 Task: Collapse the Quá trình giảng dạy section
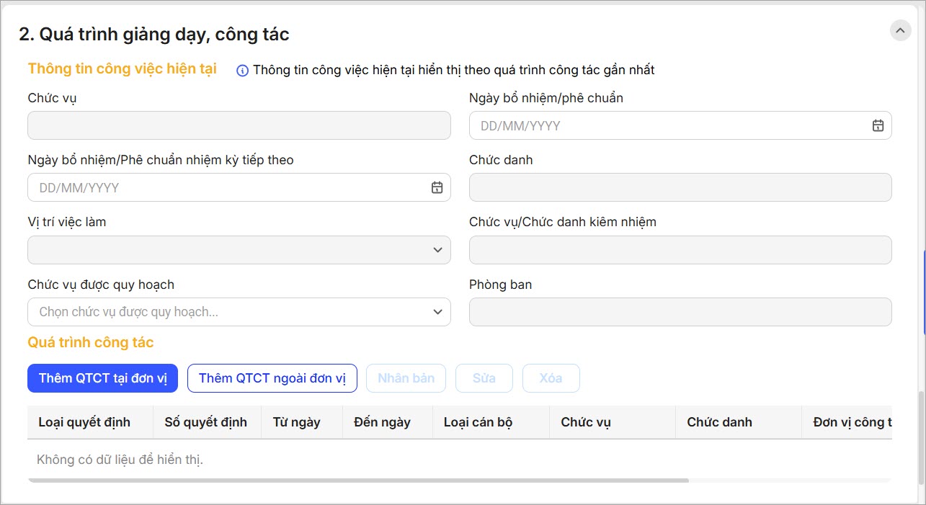coord(900,30)
